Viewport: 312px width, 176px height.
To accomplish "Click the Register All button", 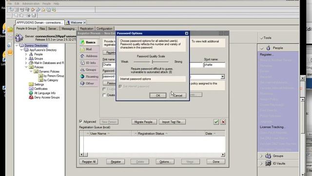I will [x=89, y=162].
